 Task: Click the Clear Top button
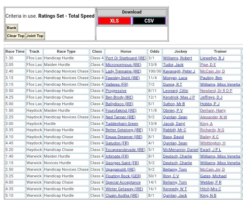[x=16, y=36]
